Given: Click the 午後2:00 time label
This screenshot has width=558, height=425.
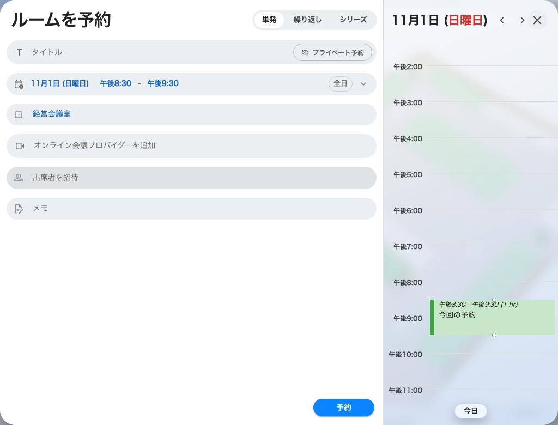Looking at the screenshot, I should (408, 66).
